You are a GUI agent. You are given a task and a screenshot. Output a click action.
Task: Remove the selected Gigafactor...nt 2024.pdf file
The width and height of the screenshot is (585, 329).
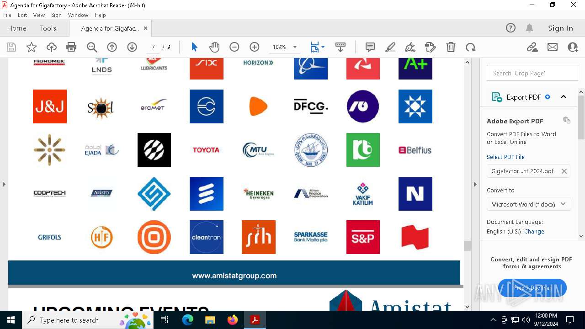[564, 171]
